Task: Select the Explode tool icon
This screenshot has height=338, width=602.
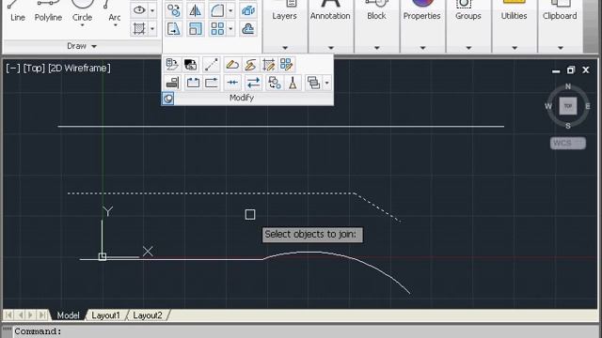Action: tap(248, 10)
